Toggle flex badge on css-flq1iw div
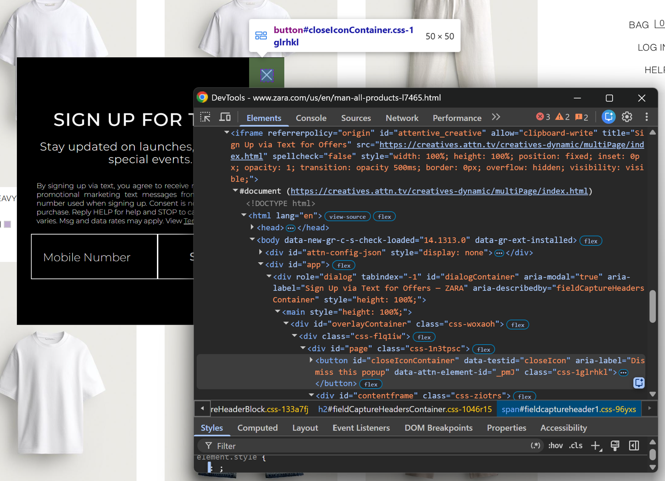Screen dimensions: 665x481 (424, 337)
